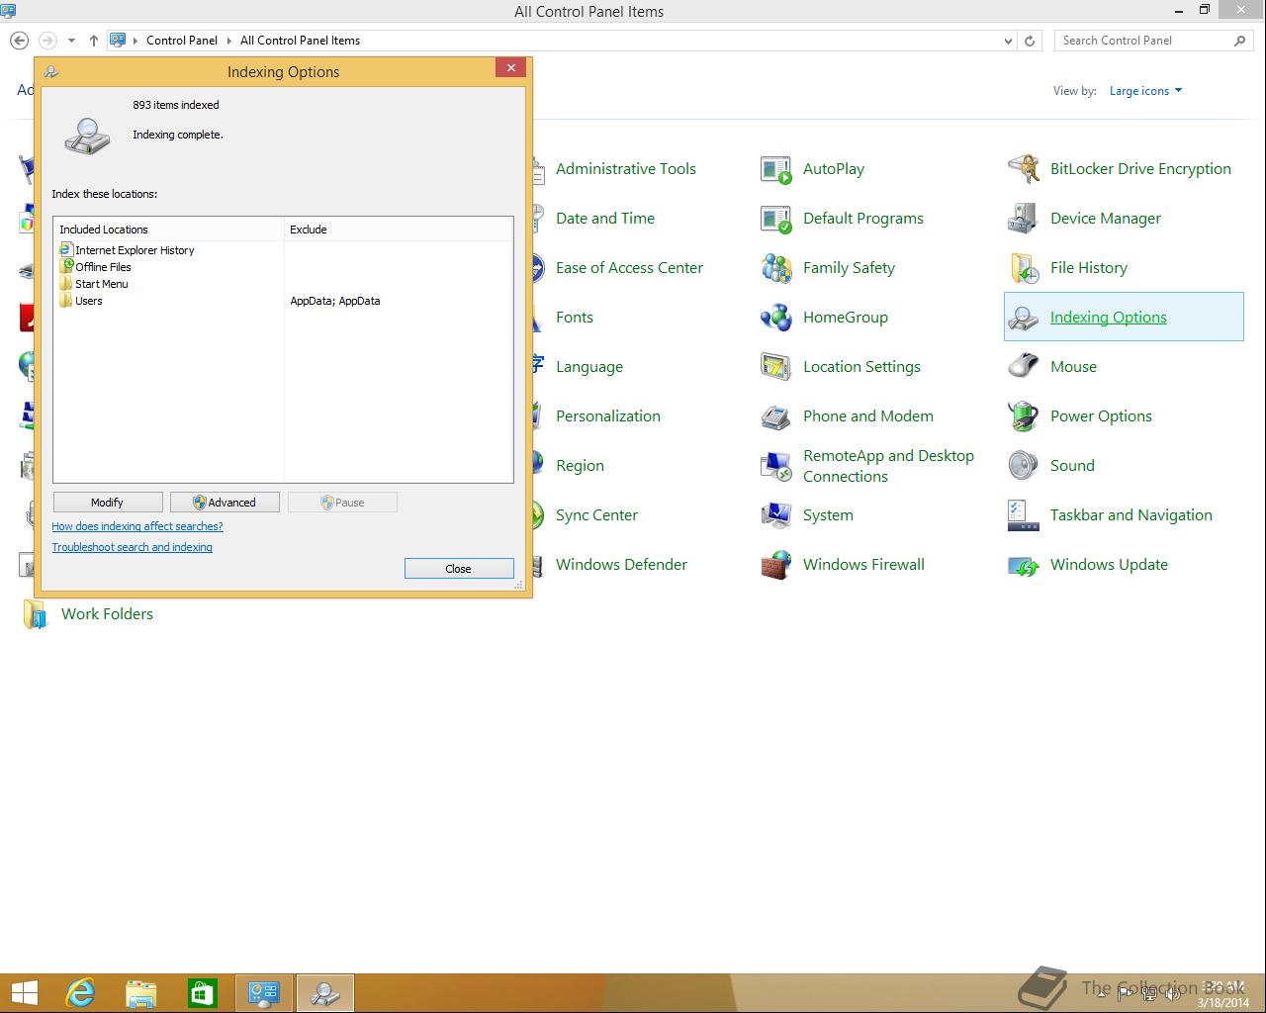This screenshot has width=1266, height=1013.
Task: Open RemoteApp and Desktop Connections icon
Action: (776, 466)
